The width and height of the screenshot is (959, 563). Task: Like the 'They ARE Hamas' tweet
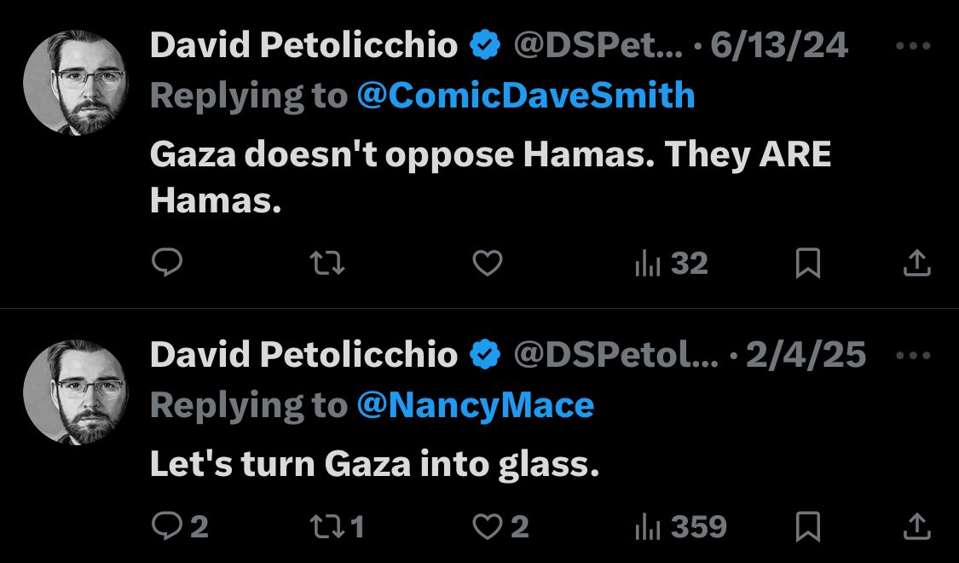487,264
